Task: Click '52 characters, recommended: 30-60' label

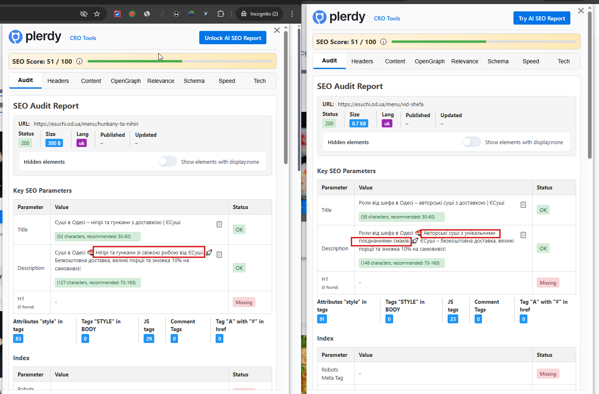Action: click(x=98, y=236)
